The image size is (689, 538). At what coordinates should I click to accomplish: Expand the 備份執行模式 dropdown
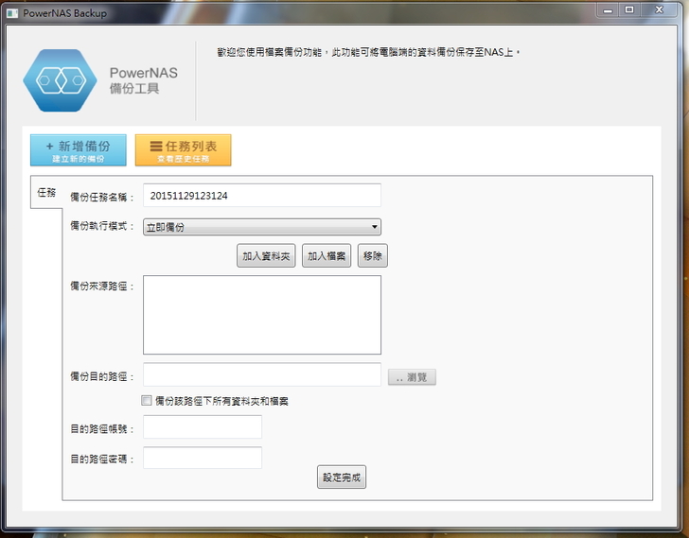pyautogui.click(x=261, y=227)
